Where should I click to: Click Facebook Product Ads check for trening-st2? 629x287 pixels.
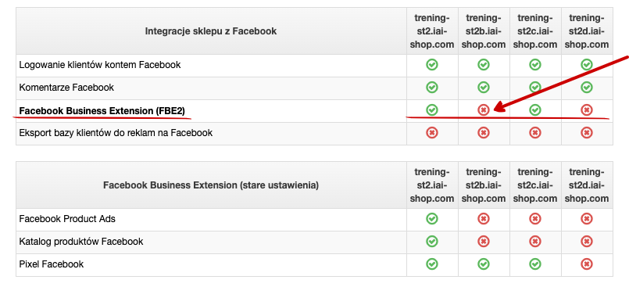pos(432,218)
